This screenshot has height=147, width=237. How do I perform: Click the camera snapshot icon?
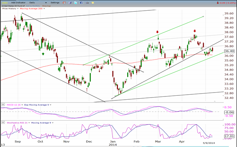(x=87, y=3)
